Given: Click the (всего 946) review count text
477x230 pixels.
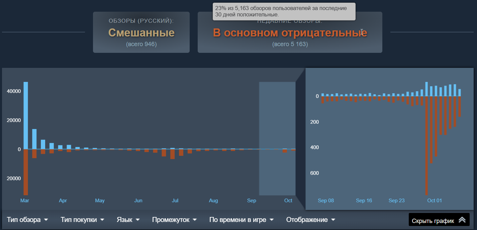Looking at the screenshot, I should [x=141, y=44].
